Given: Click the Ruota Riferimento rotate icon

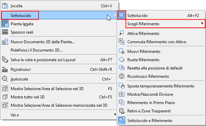Looking at the screenshot, I should [x=122, y=60].
